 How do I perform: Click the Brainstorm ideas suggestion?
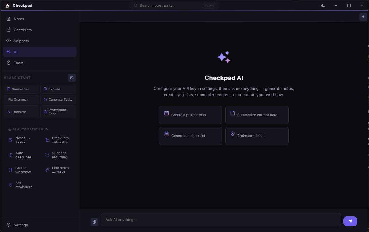pyautogui.click(x=257, y=136)
